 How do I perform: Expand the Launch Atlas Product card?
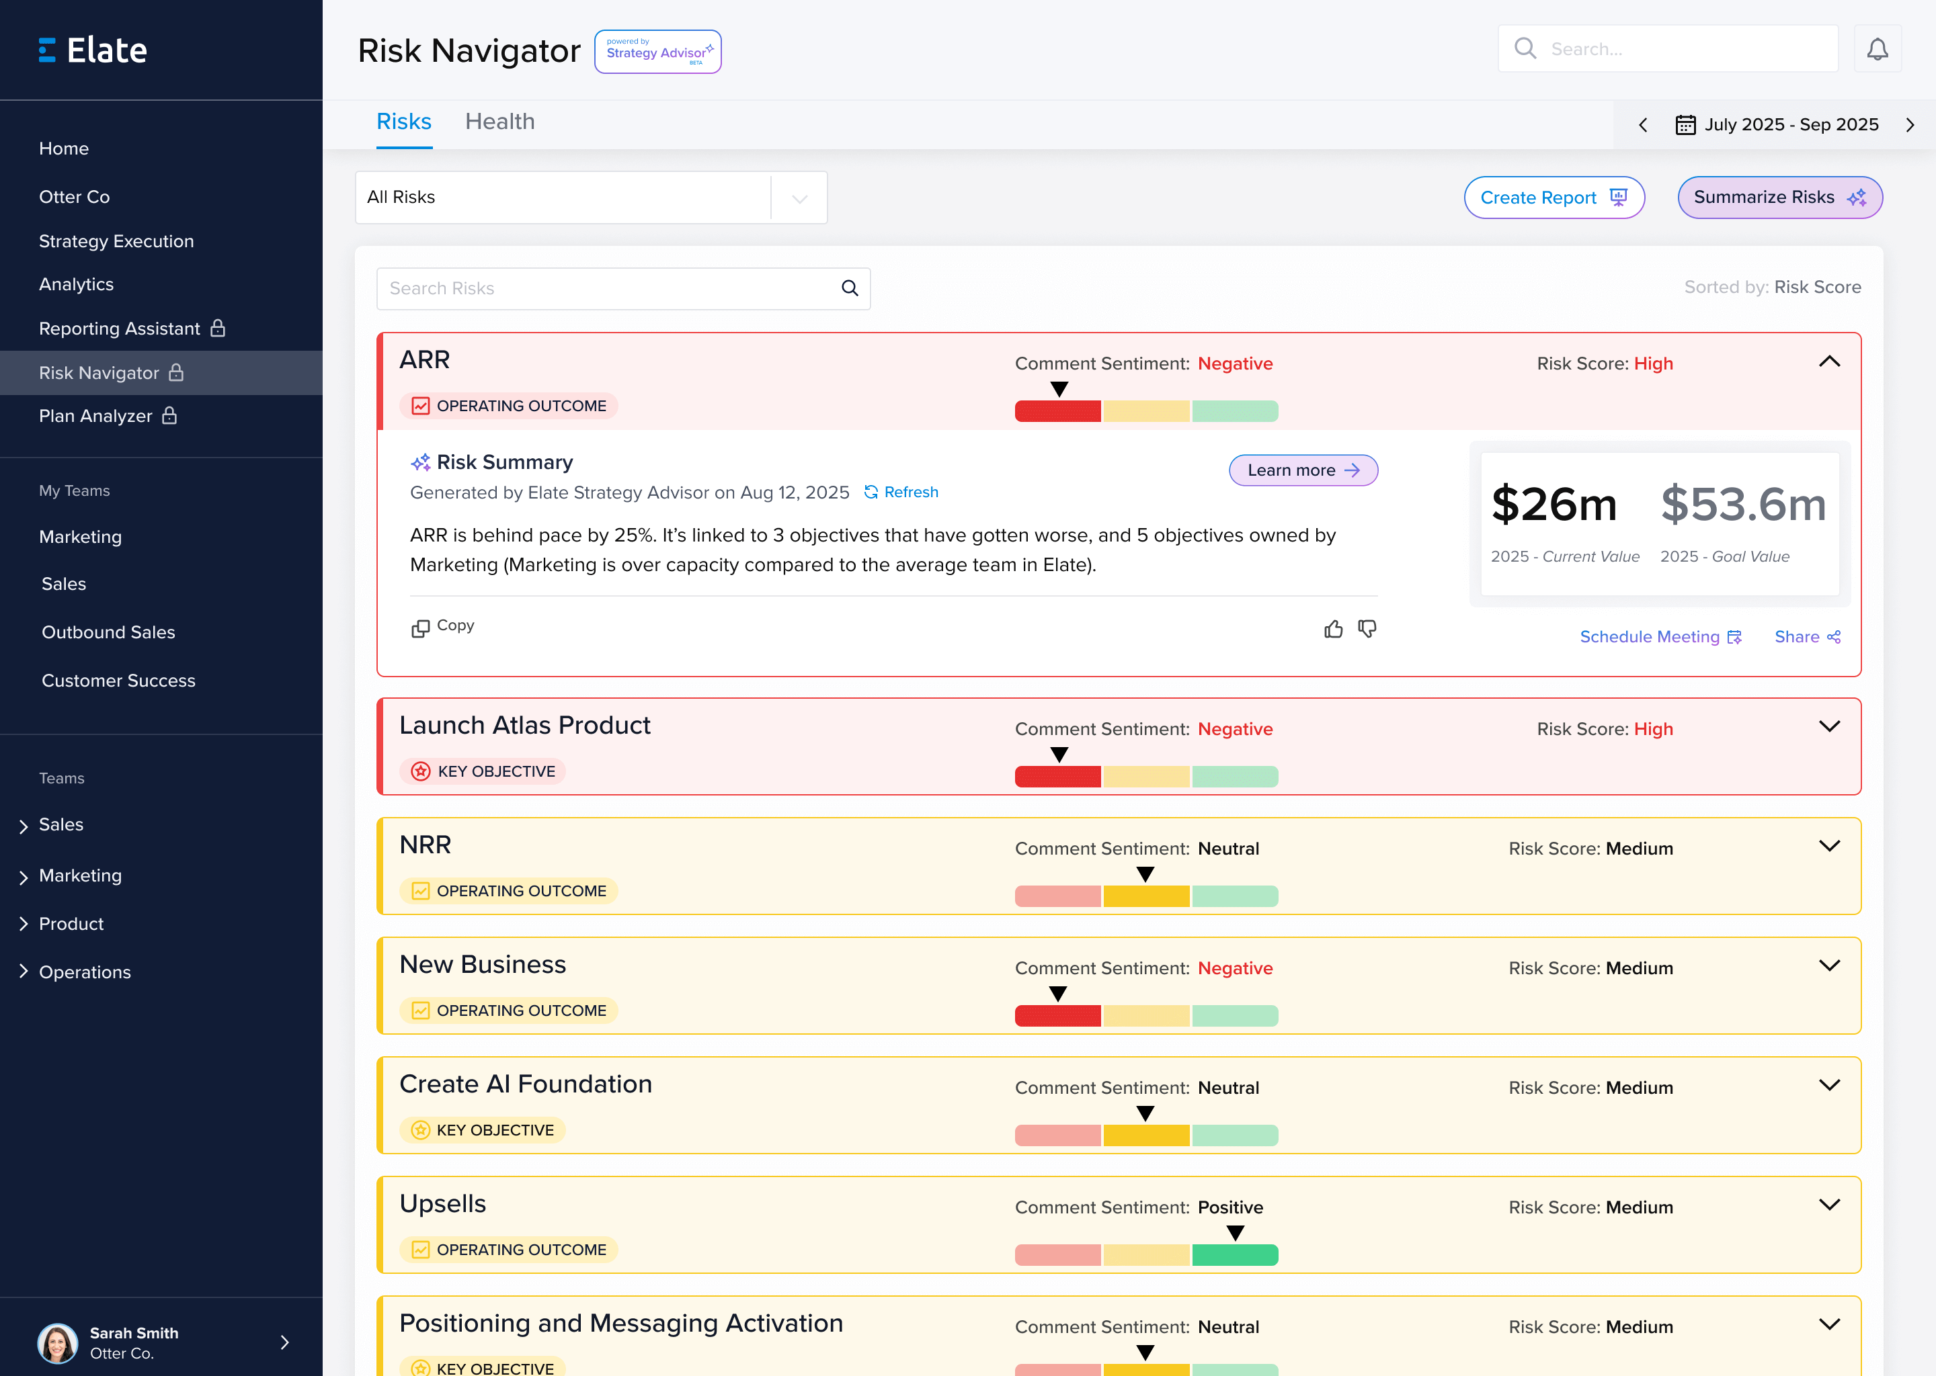[x=1829, y=727]
